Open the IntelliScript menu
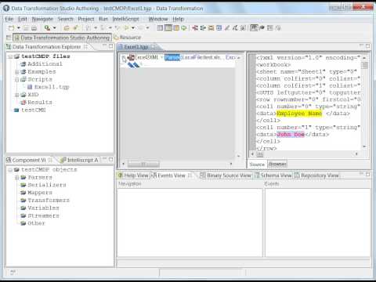Viewport: 376px width, 282px height. click(125, 19)
